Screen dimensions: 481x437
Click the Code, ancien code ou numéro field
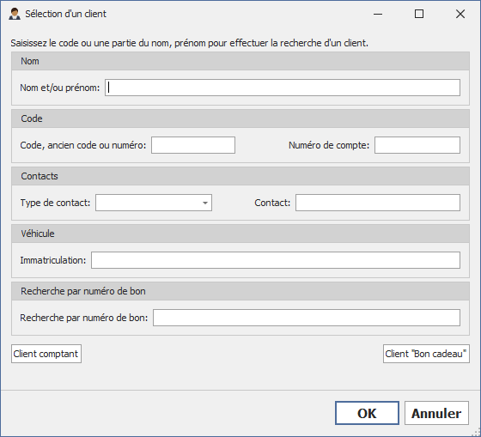click(193, 145)
